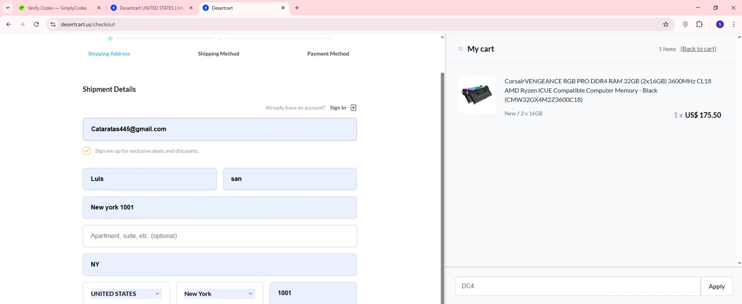This screenshot has width=742, height=304.
Task: Open Chrome three-dot menu
Action: 734,24
